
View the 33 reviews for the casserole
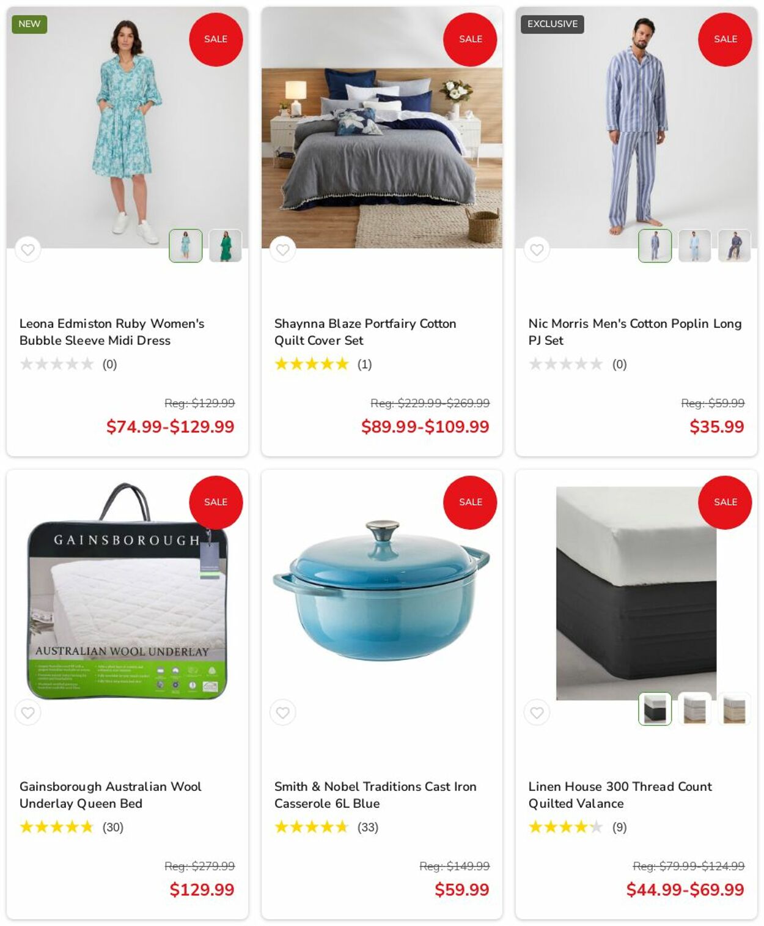pos(368,827)
